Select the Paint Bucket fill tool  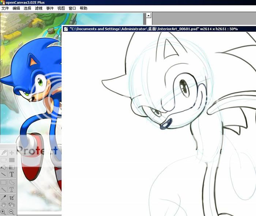coord(4,167)
